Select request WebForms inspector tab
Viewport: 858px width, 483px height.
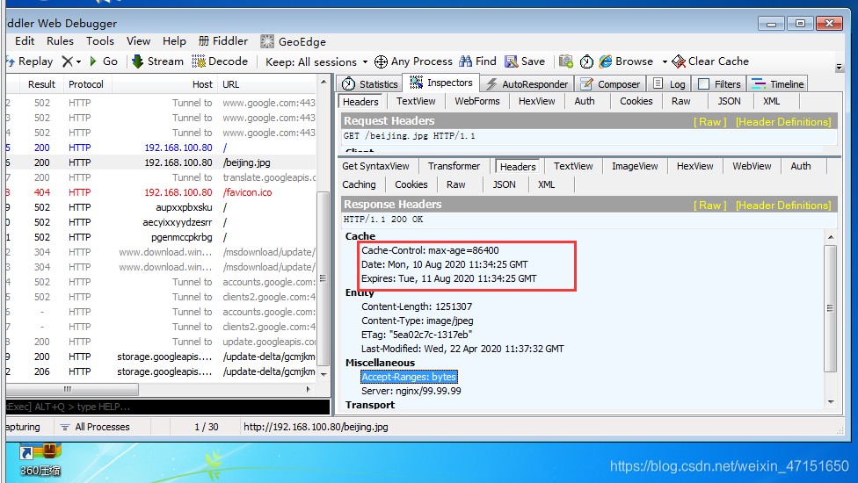pos(477,101)
